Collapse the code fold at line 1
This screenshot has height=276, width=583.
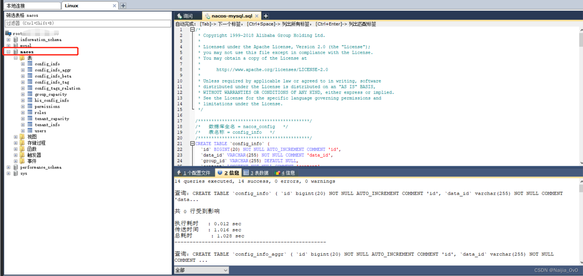coord(192,29)
